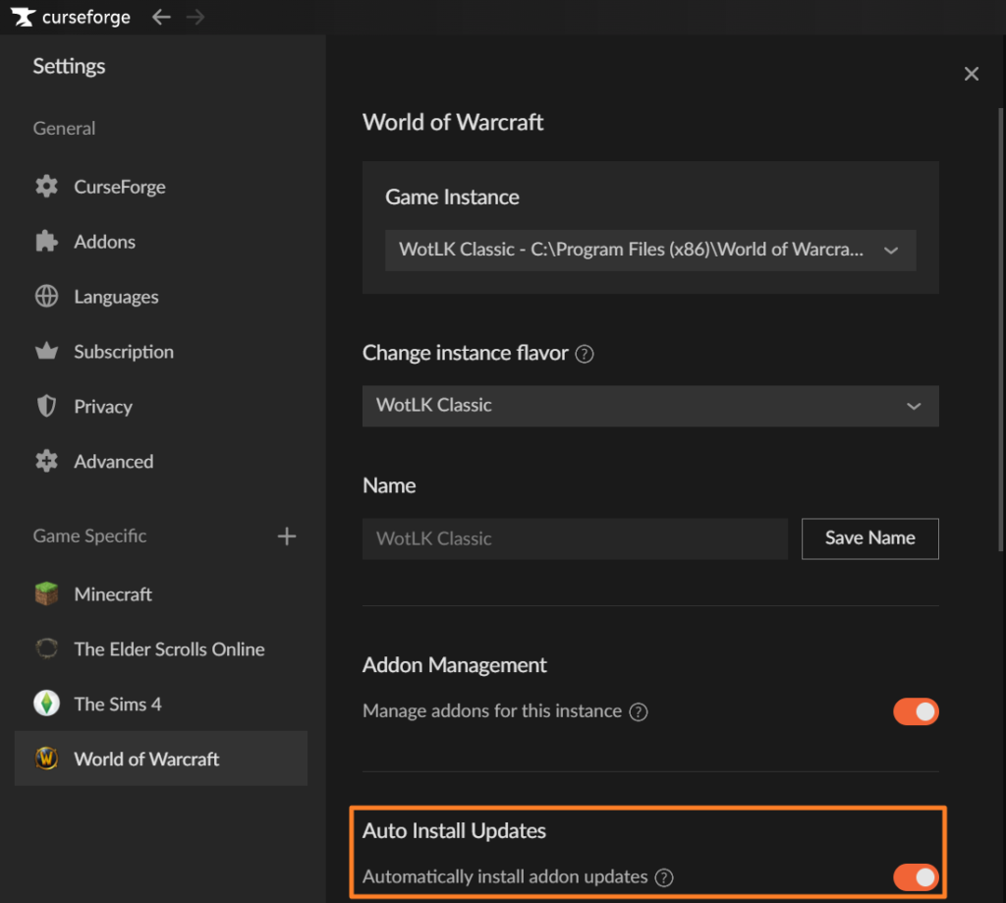Show help for Manage addons for this instance
The width and height of the screenshot is (1006, 903).
pyautogui.click(x=639, y=711)
